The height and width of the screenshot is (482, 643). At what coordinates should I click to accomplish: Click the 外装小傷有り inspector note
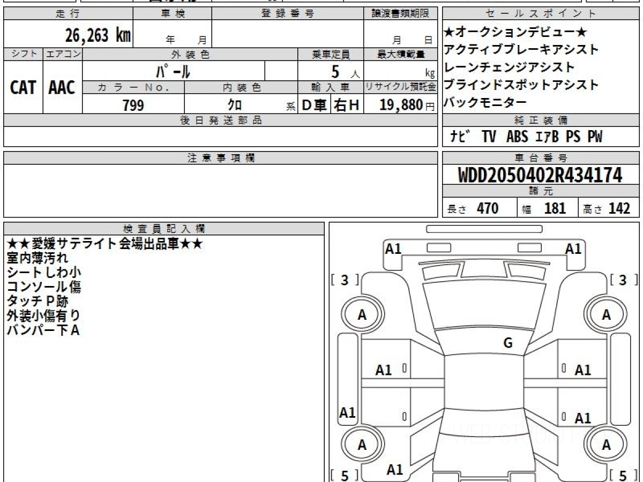tap(43, 316)
